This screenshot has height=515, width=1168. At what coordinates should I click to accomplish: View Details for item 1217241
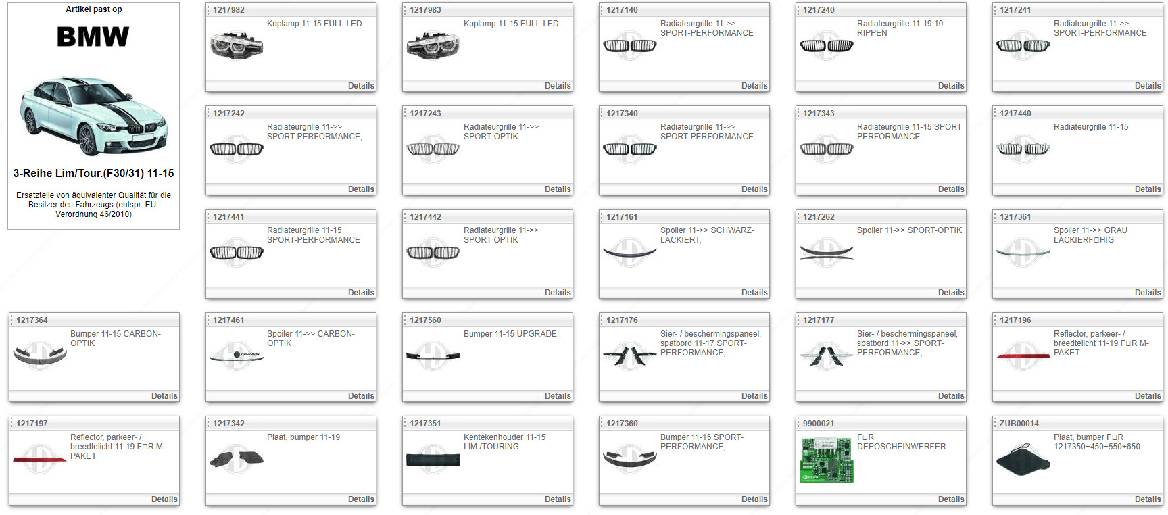[1148, 86]
